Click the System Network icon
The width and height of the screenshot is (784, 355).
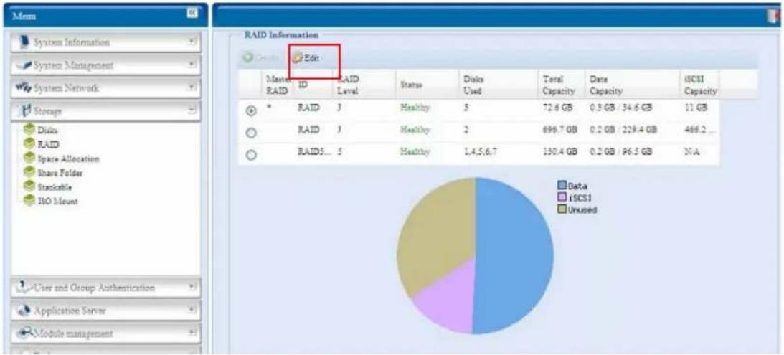[23, 88]
